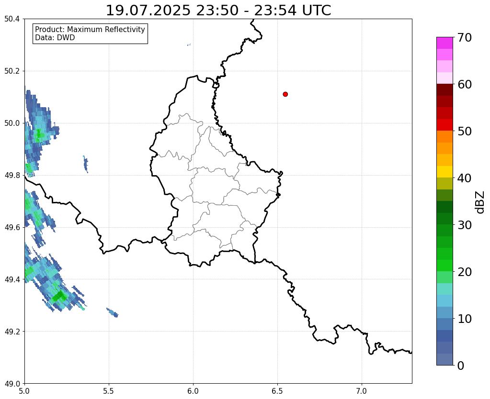
Task: Click the 70 tick on the colorbar
Action: click(x=465, y=37)
